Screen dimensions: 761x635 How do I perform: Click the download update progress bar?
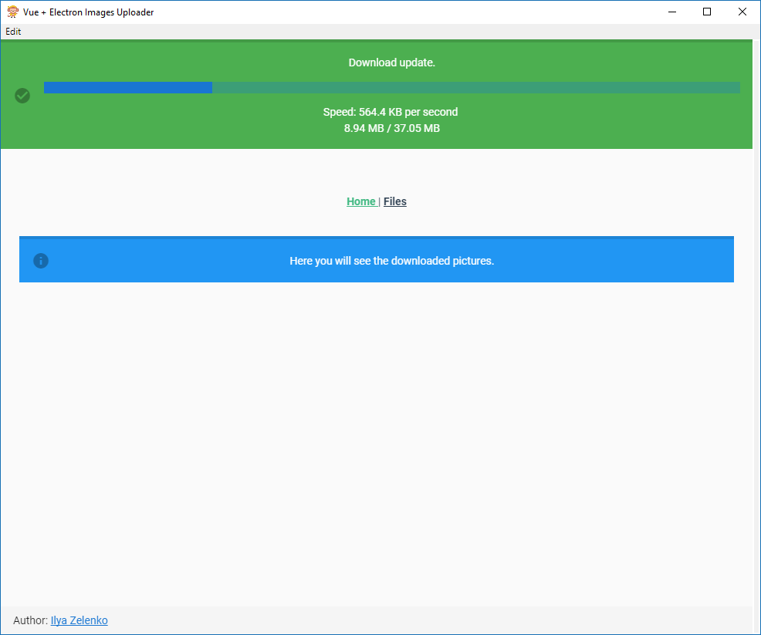click(x=391, y=87)
